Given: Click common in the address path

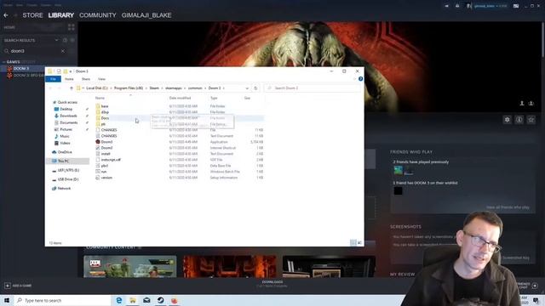Looking at the screenshot, I should tap(195, 88).
